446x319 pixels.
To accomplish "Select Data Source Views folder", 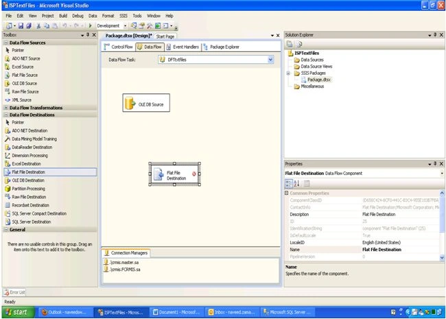I will click(314, 67).
